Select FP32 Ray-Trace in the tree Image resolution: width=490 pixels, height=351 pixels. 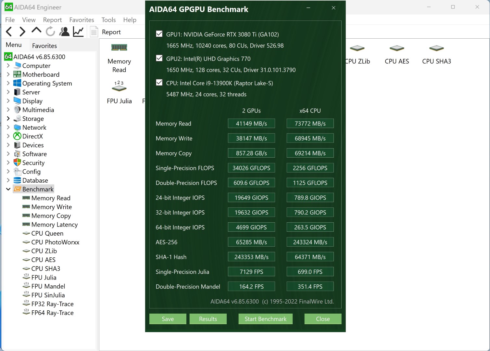(53, 304)
